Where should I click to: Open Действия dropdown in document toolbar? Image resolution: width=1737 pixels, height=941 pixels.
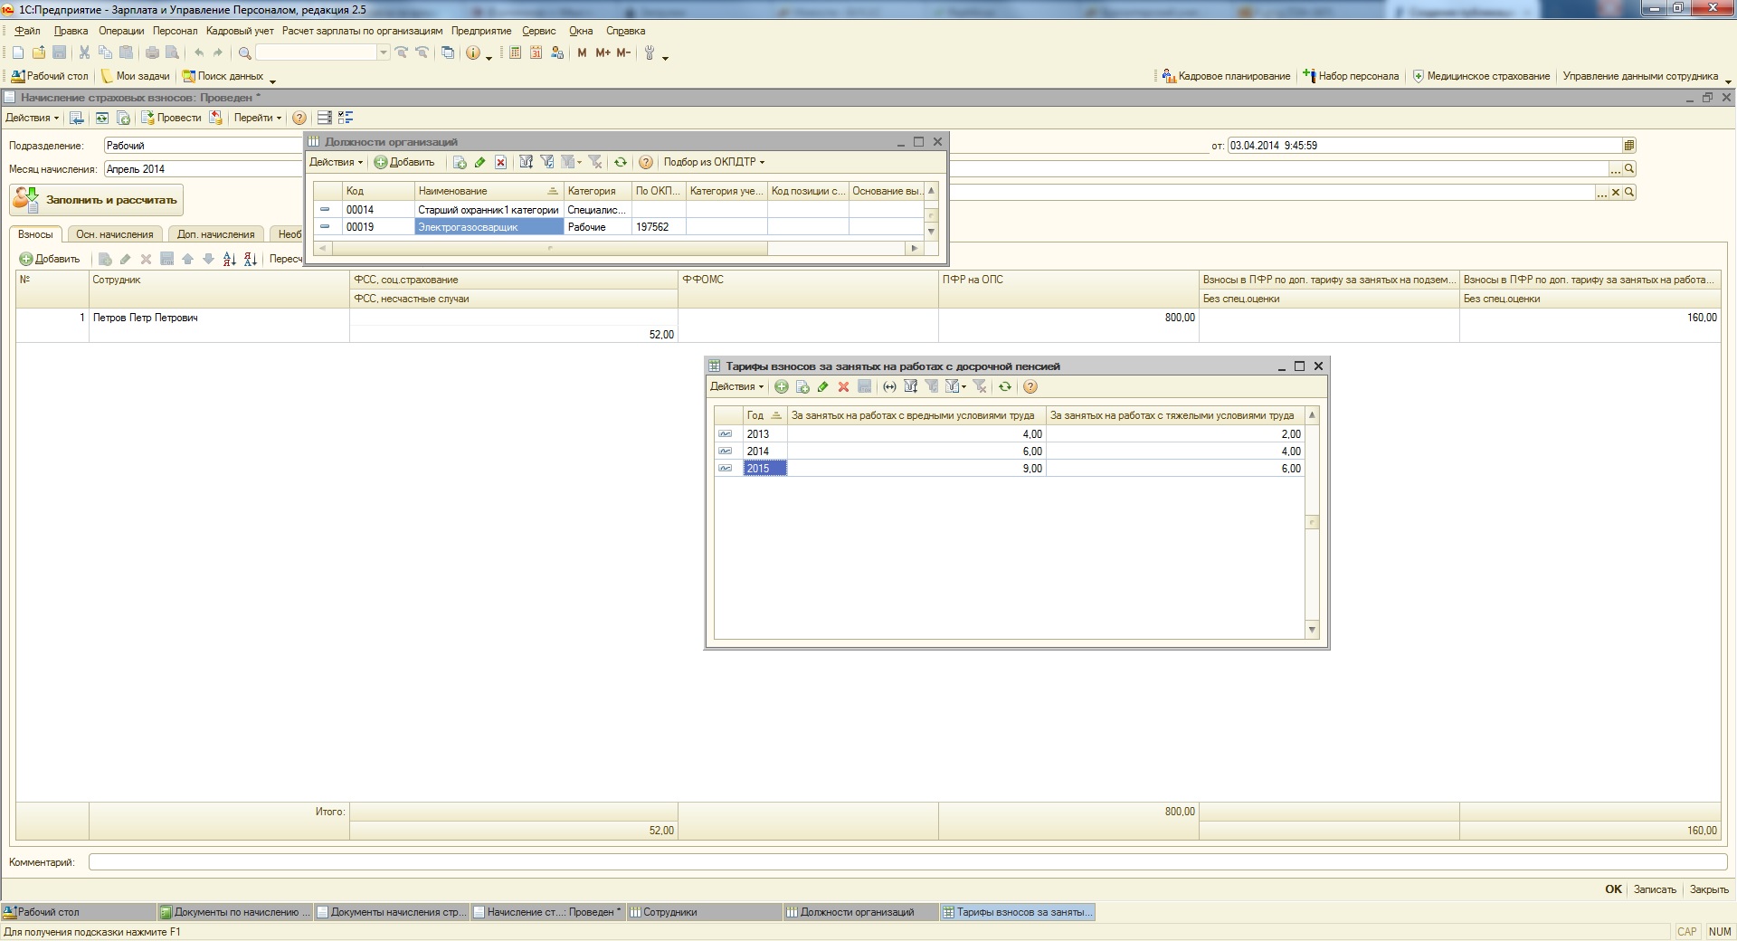coord(32,119)
